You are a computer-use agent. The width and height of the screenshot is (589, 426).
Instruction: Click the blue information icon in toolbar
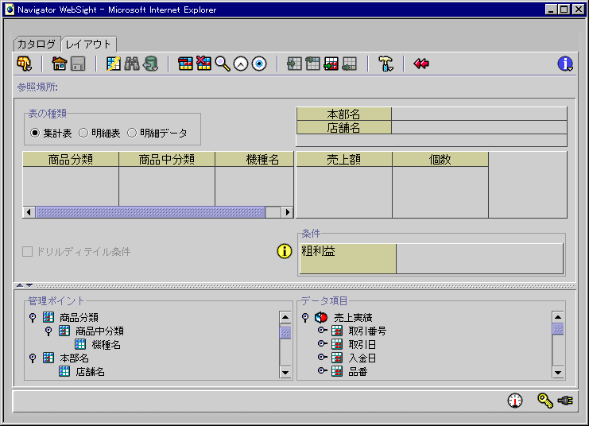coord(565,64)
